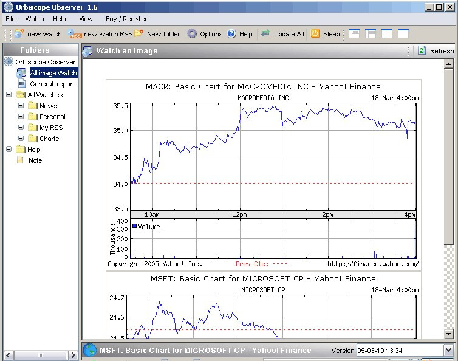Click the Folders panel header

click(41, 50)
